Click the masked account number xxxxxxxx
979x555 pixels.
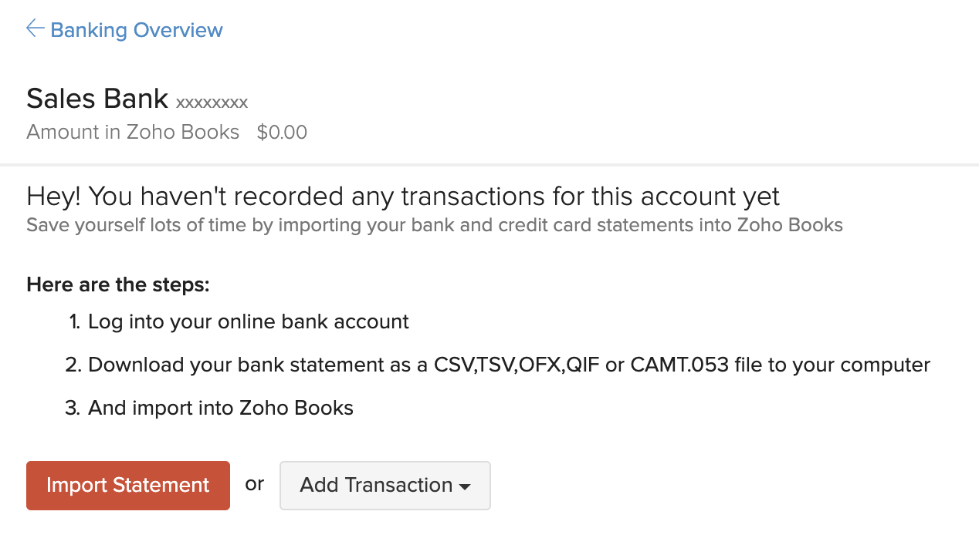pos(211,103)
